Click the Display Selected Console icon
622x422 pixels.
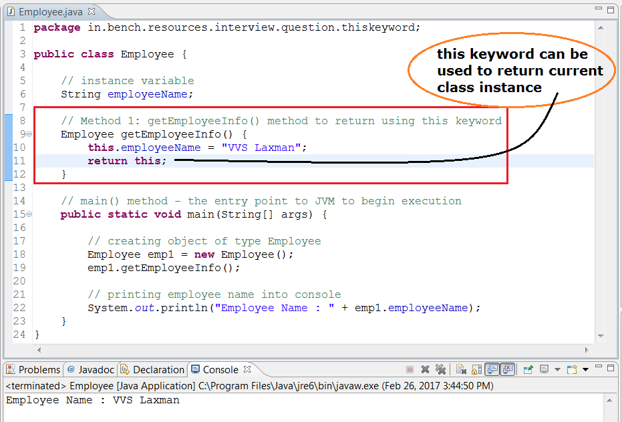pos(545,369)
